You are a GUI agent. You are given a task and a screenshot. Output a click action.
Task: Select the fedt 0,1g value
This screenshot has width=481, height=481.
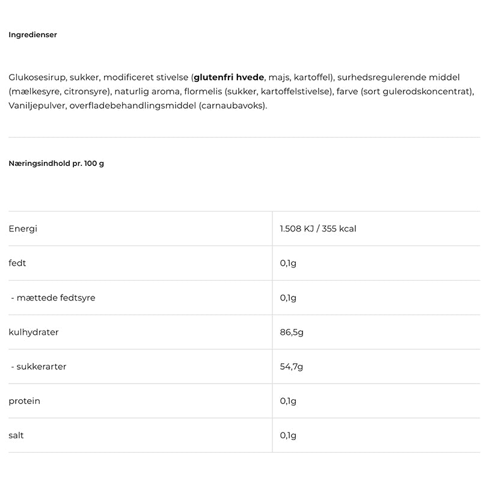(x=288, y=263)
